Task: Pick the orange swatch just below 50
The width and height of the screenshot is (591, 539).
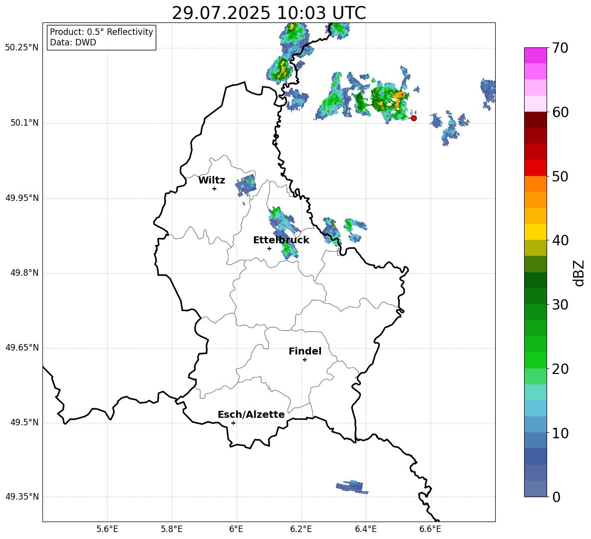Action: [536, 184]
